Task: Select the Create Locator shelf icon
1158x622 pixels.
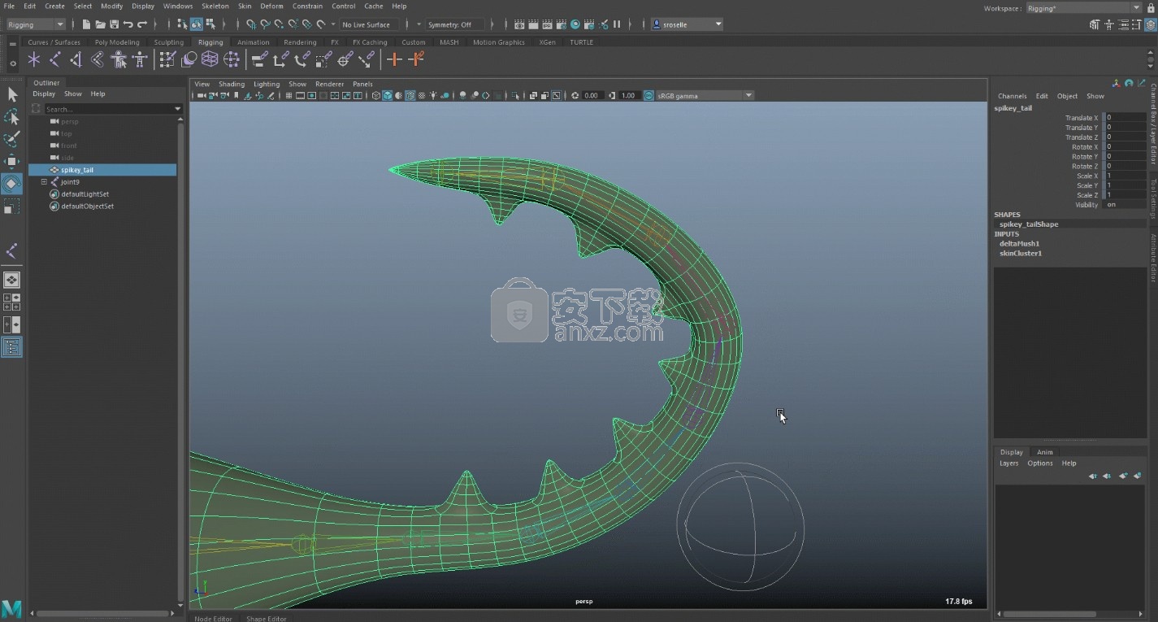Action: (x=33, y=59)
